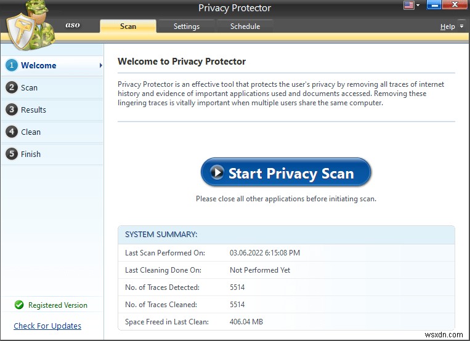Click the arrow beside the Welcome step
The width and height of the screenshot is (470, 341).
coord(100,65)
